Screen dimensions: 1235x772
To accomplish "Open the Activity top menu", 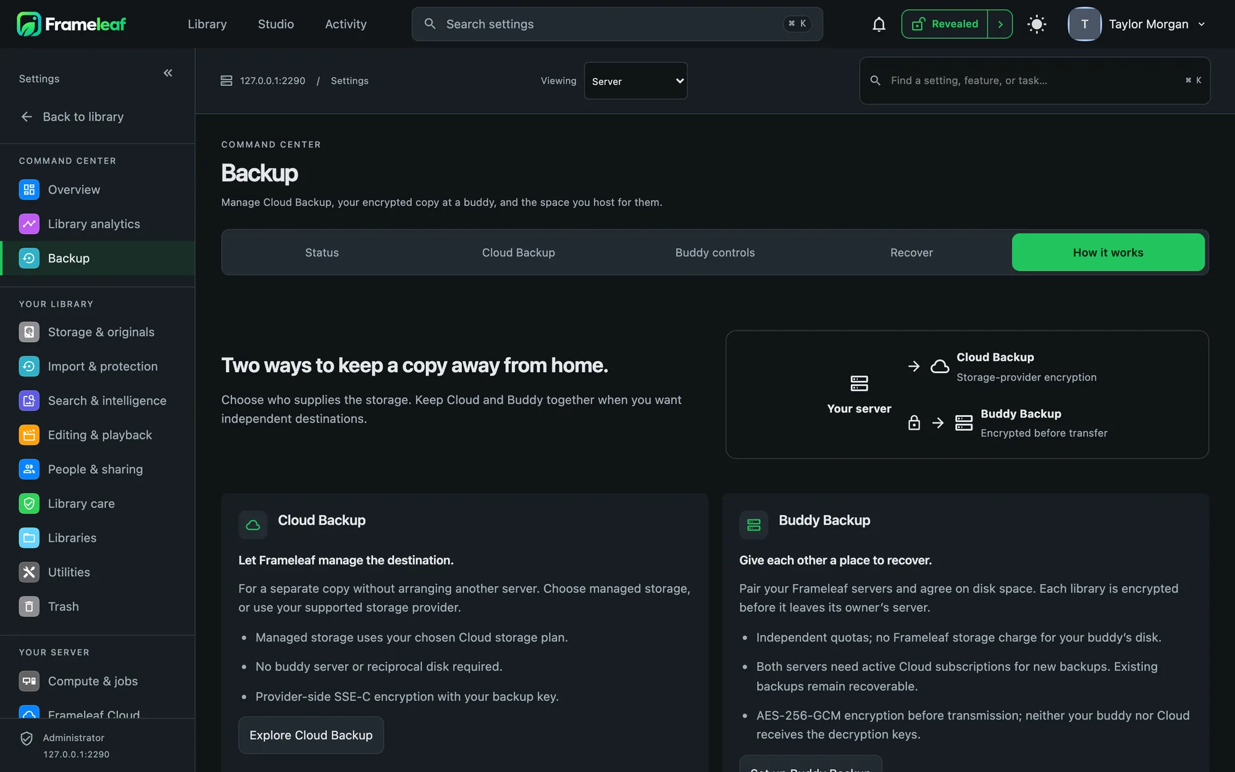I will (346, 24).
